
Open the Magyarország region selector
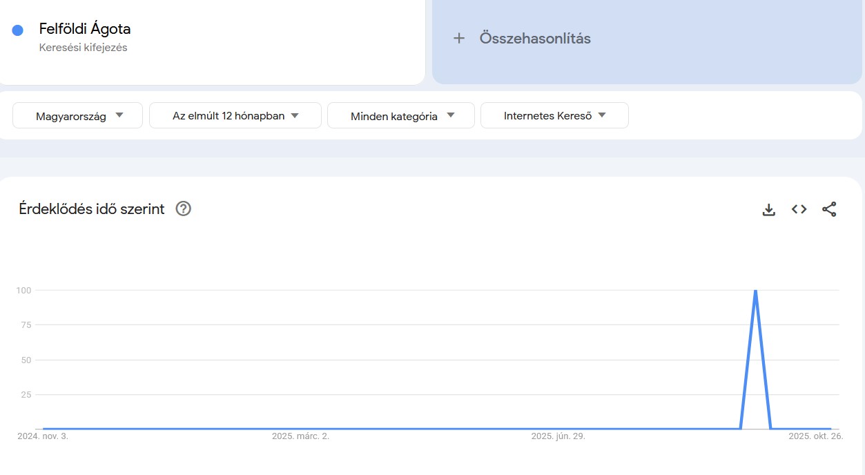[77, 115]
